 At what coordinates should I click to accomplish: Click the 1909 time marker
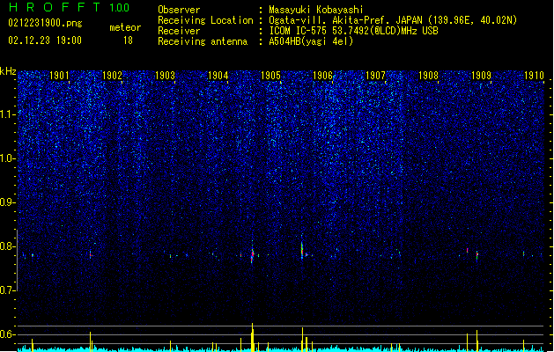tap(481, 76)
